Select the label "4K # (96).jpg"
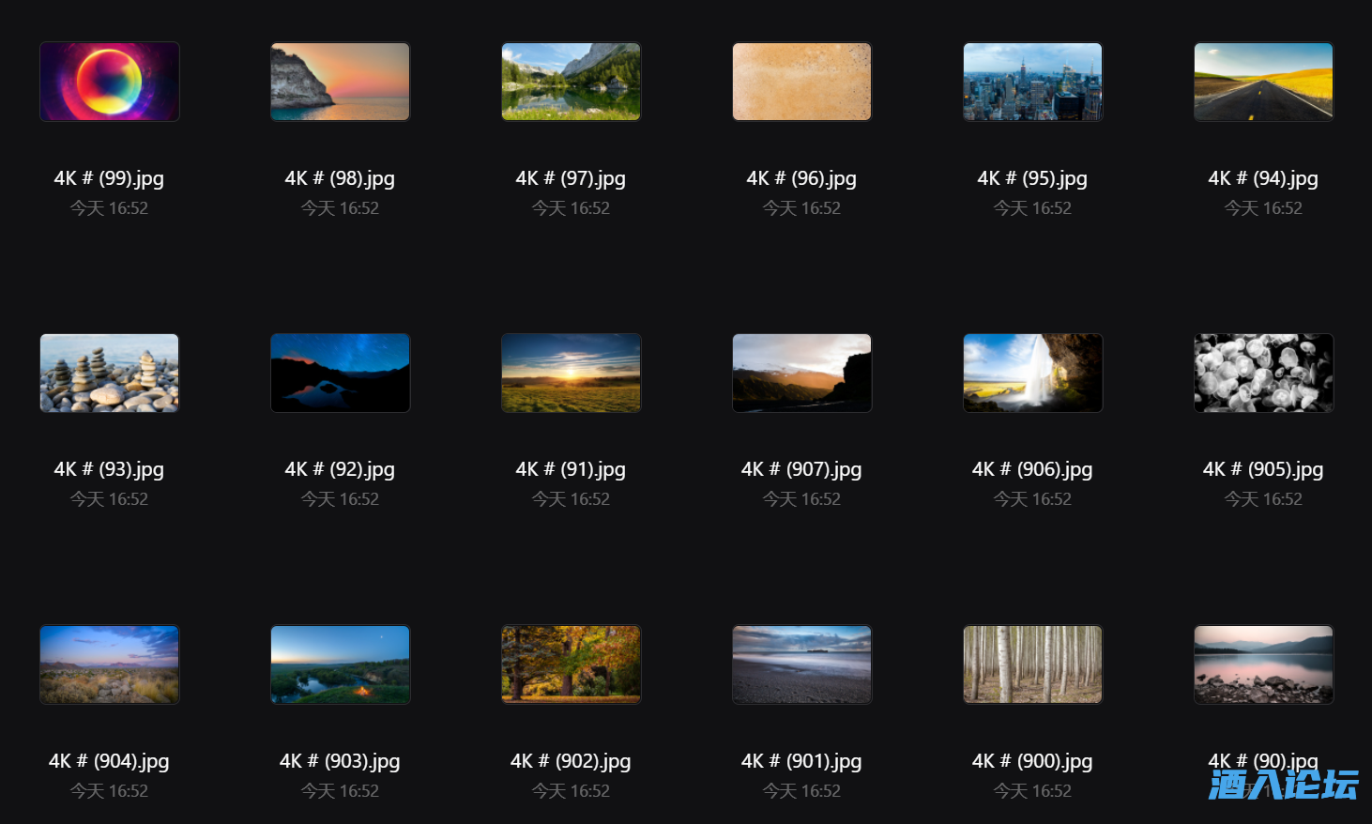Viewport: 1372px width, 824px height. [801, 178]
